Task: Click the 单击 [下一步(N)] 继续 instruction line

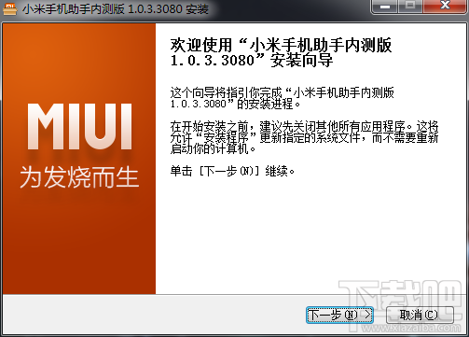Action: coord(232,171)
